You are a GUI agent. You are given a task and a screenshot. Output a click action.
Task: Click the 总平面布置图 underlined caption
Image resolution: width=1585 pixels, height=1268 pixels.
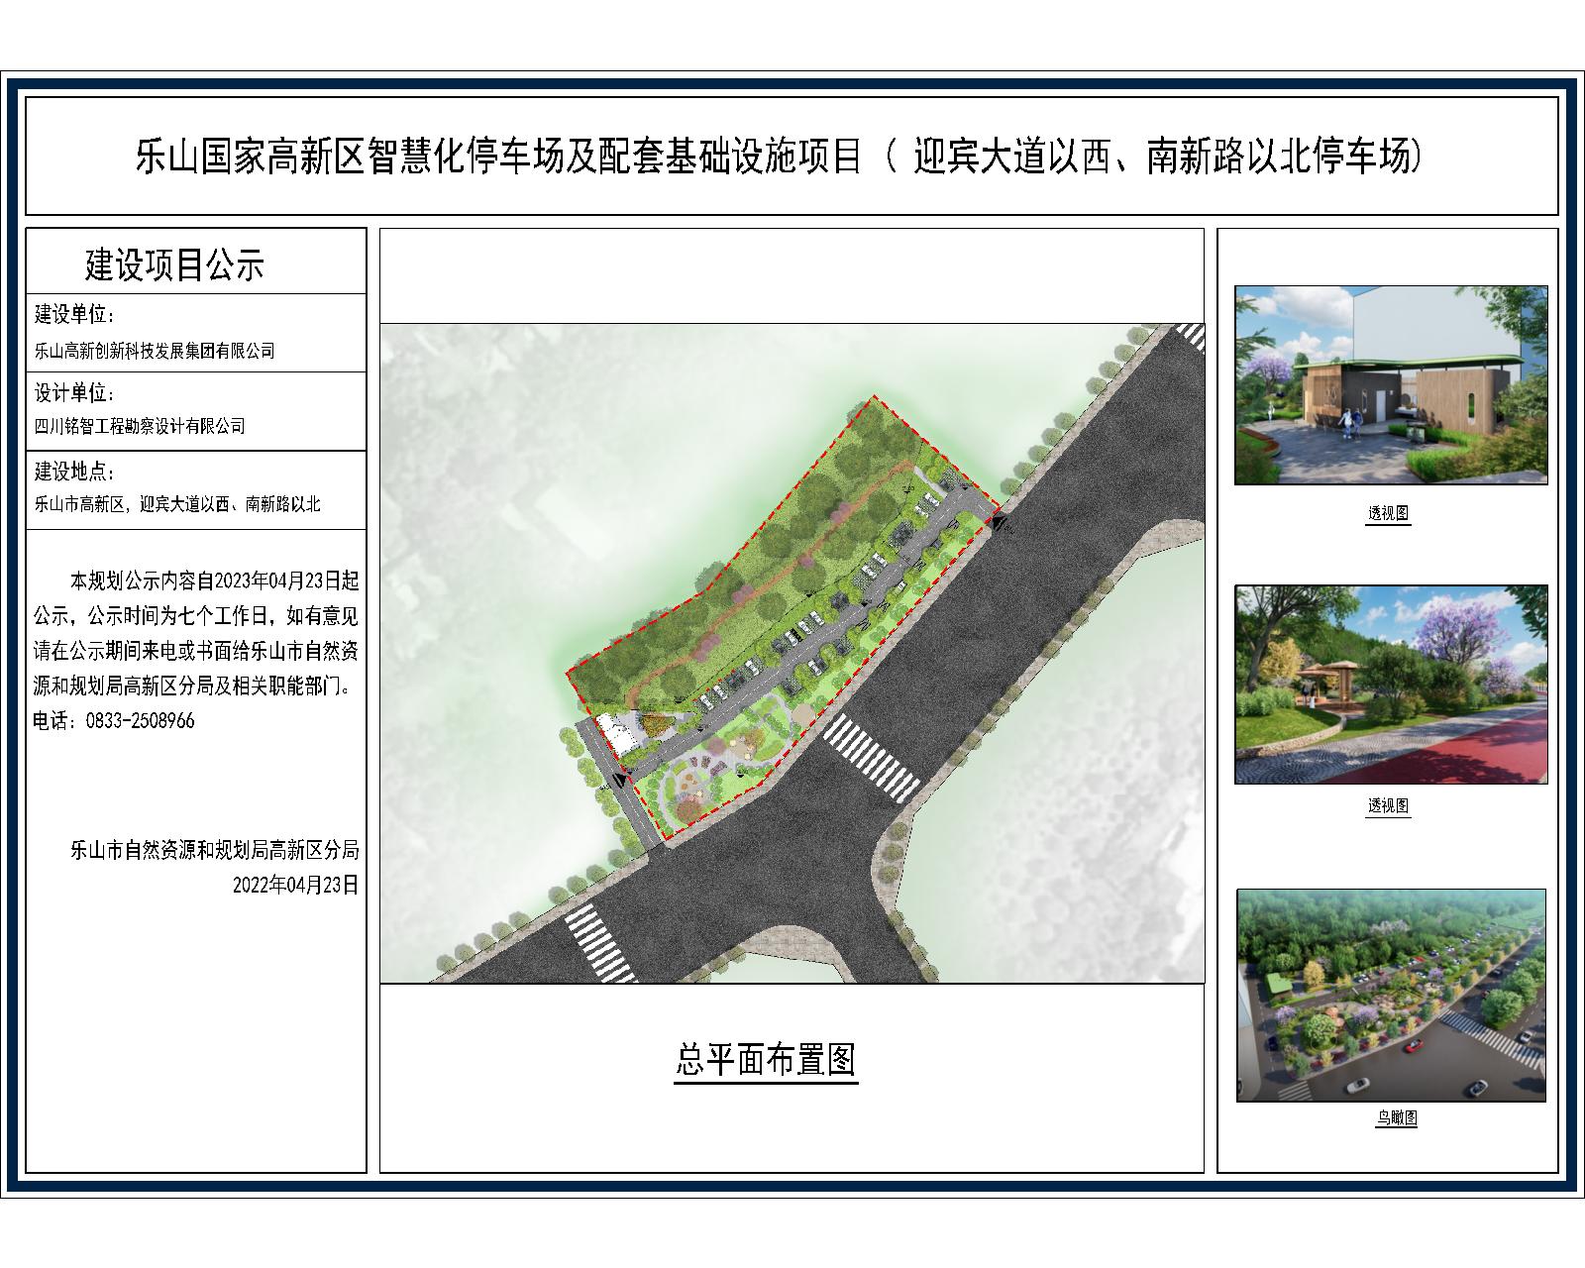click(766, 1060)
